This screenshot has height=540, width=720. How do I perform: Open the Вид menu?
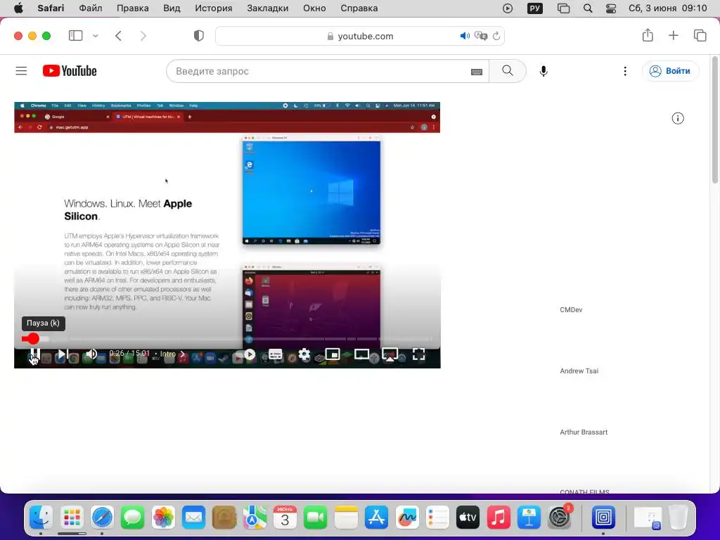tap(172, 8)
